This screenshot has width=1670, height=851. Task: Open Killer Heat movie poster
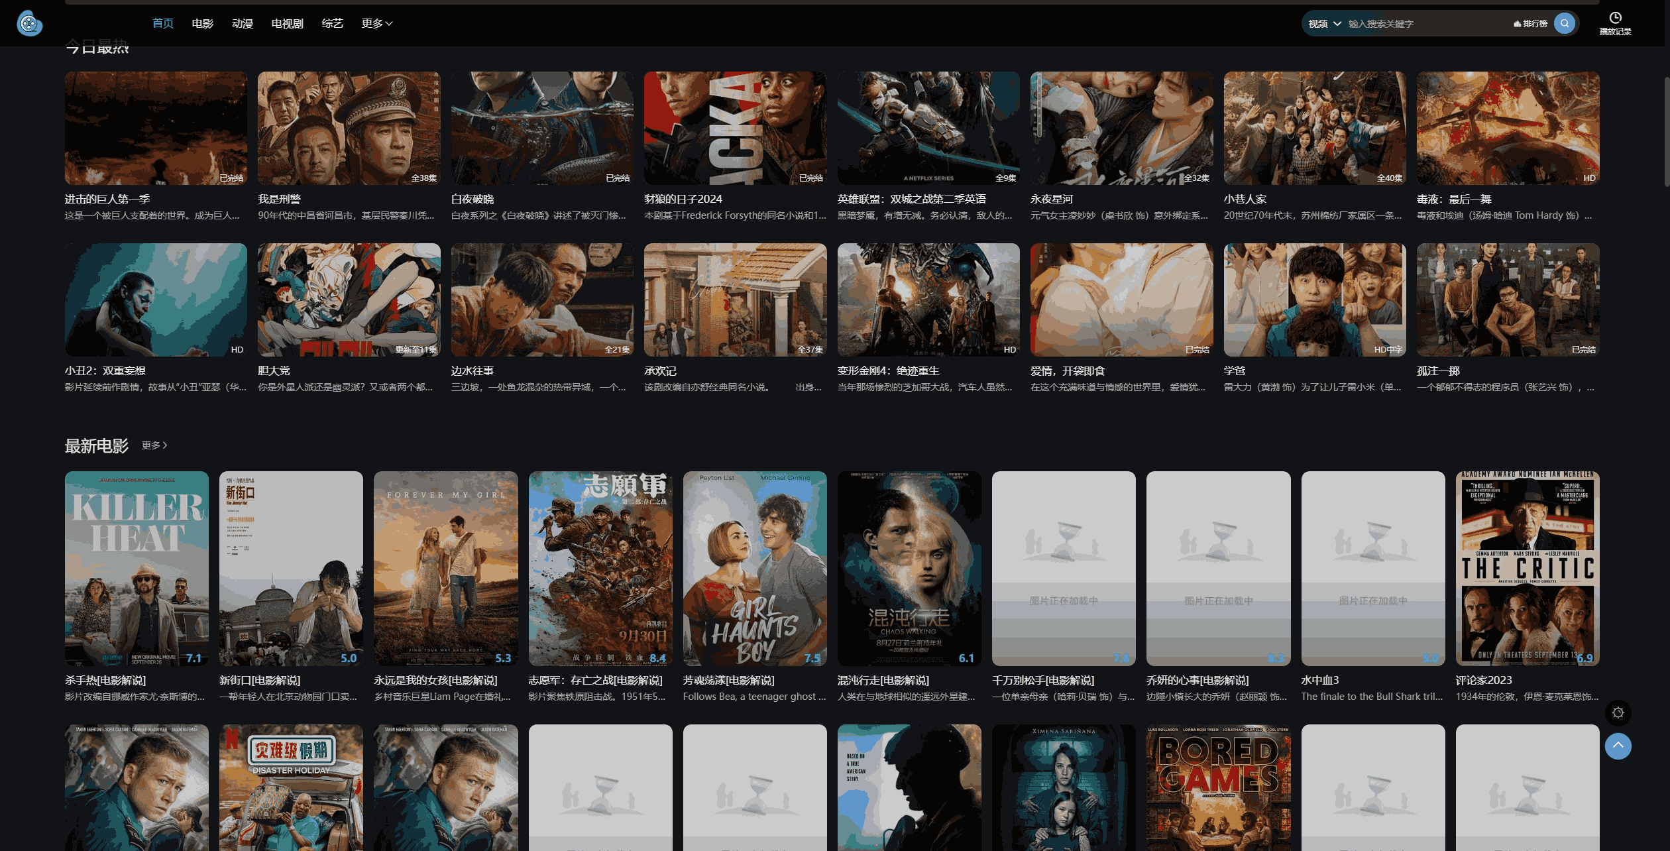tap(137, 569)
